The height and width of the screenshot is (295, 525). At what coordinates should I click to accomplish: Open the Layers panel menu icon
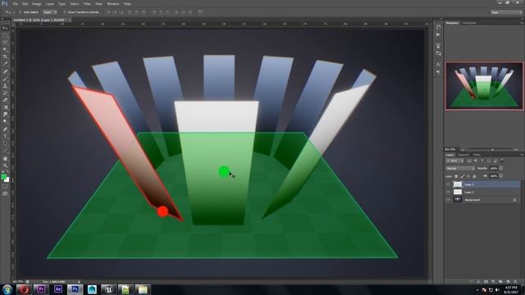521,155
